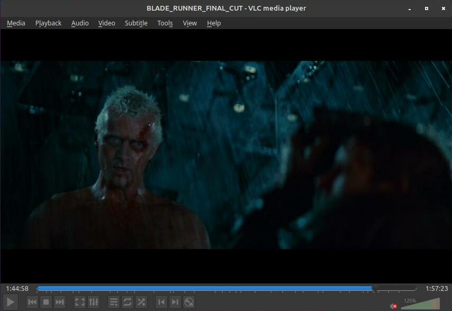Skip to the next media item
452x311 pixels.
click(x=60, y=302)
